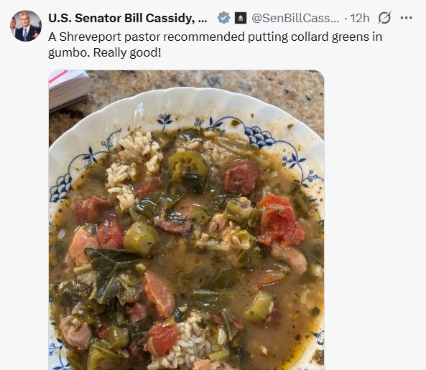Open the Grok explain-this-post icon
The width and height of the screenshot is (426, 370).
pos(384,18)
